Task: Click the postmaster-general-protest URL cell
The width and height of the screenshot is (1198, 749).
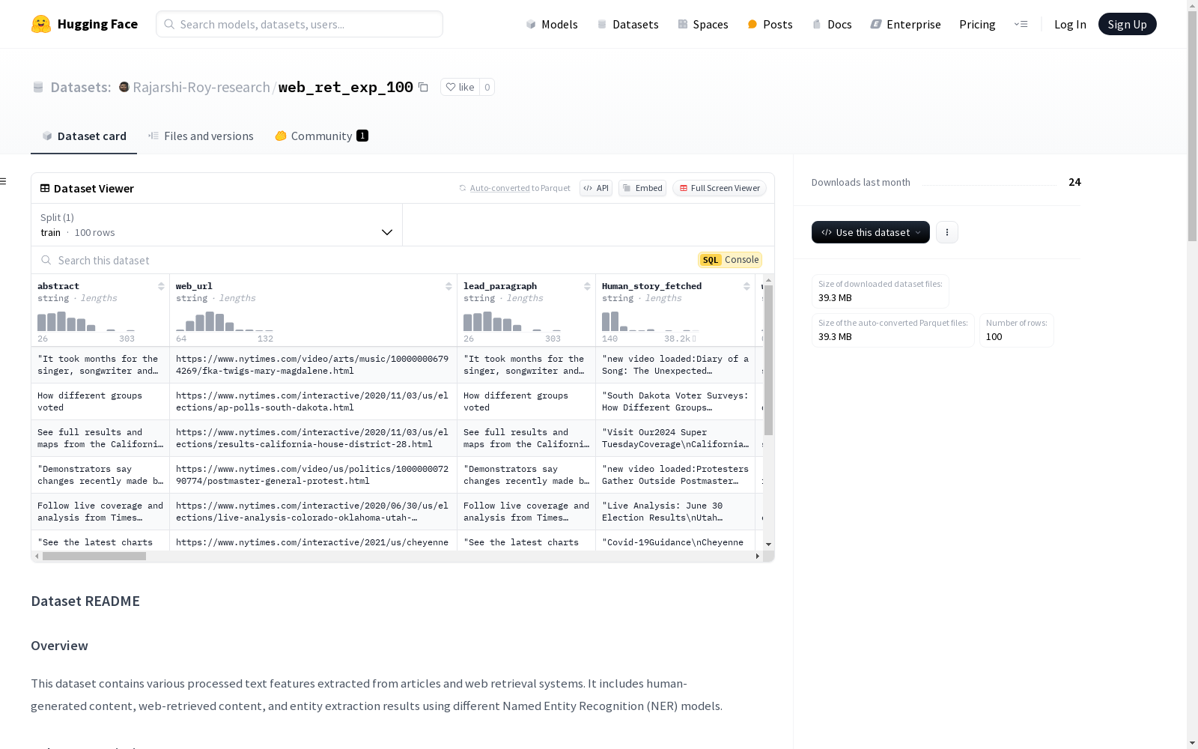Action: (313, 475)
